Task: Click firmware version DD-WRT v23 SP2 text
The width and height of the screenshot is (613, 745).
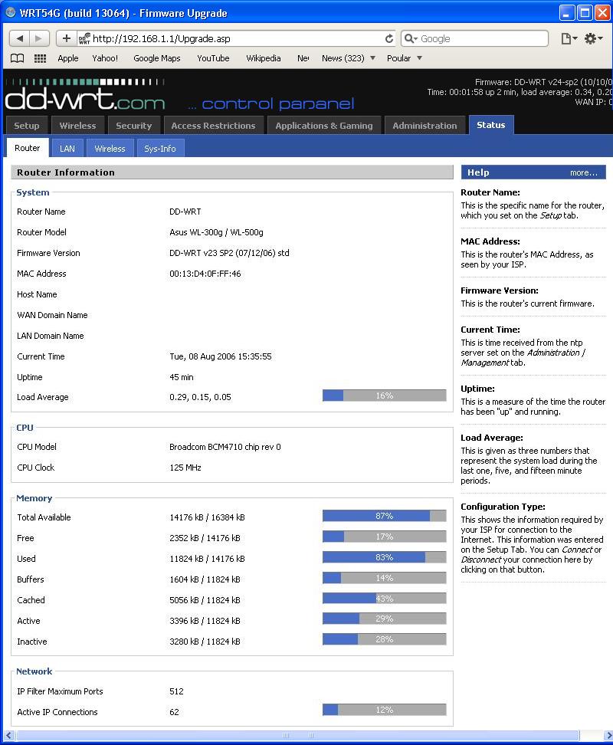Action: (229, 253)
